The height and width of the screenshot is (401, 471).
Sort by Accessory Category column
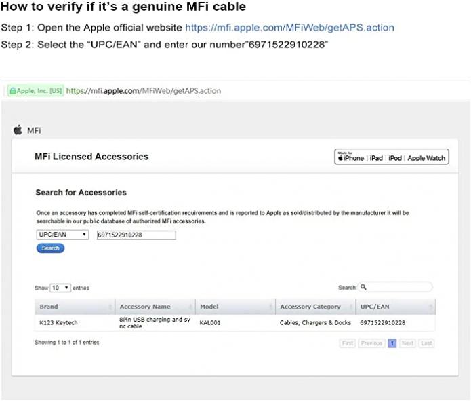pyautogui.click(x=315, y=307)
